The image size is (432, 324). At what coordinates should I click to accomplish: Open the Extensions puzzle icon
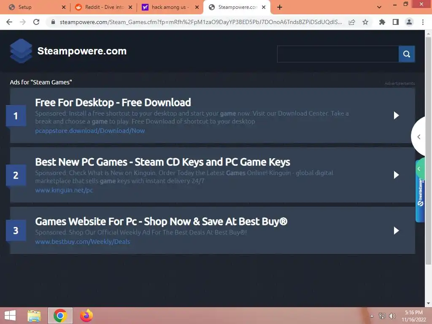(382, 22)
